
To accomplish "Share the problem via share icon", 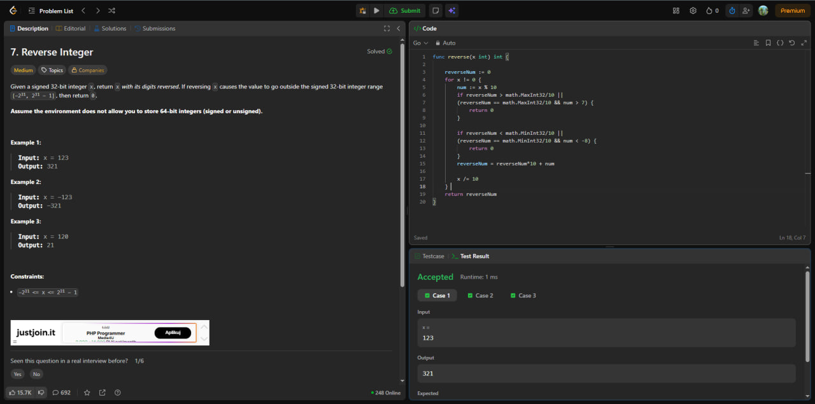I will tap(103, 393).
